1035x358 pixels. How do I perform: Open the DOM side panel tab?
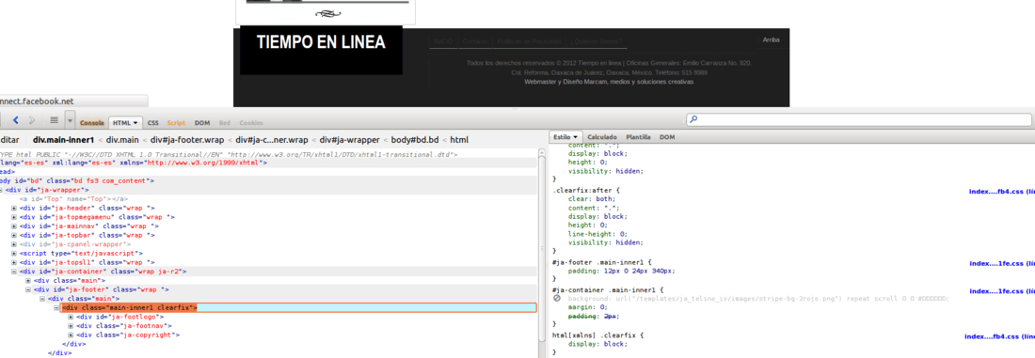[667, 137]
